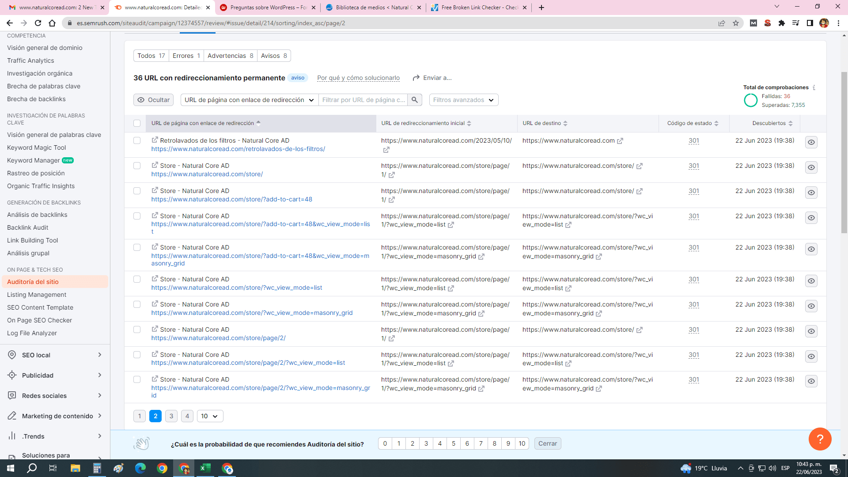Click the Ocultar button
The width and height of the screenshot is (848, 477).
(153, 100)
